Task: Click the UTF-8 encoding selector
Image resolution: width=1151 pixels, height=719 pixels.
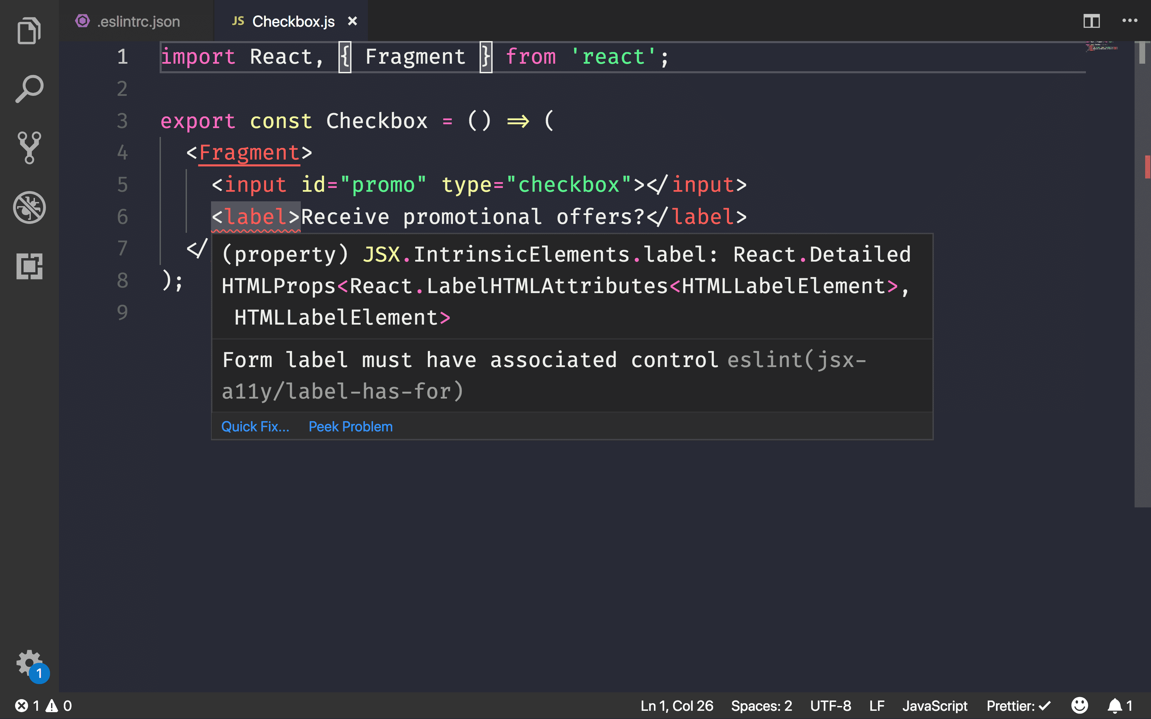Action: (x=829, y=706)
